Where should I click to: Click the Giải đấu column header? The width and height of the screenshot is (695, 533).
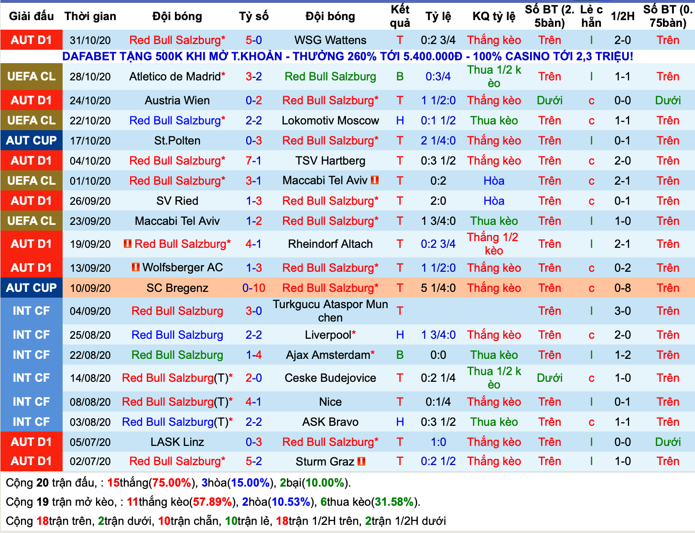tap(32, 16)
